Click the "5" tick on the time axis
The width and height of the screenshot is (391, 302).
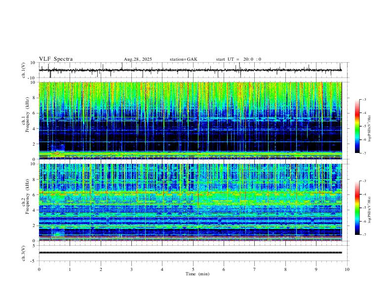click(193, 269)
